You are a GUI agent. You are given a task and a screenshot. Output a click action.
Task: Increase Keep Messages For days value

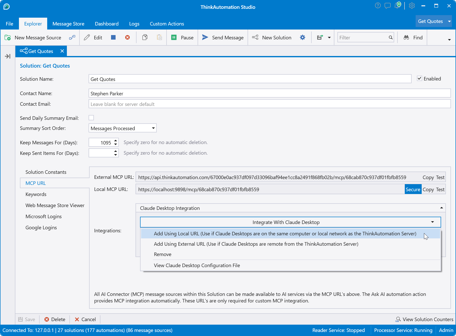116,141
